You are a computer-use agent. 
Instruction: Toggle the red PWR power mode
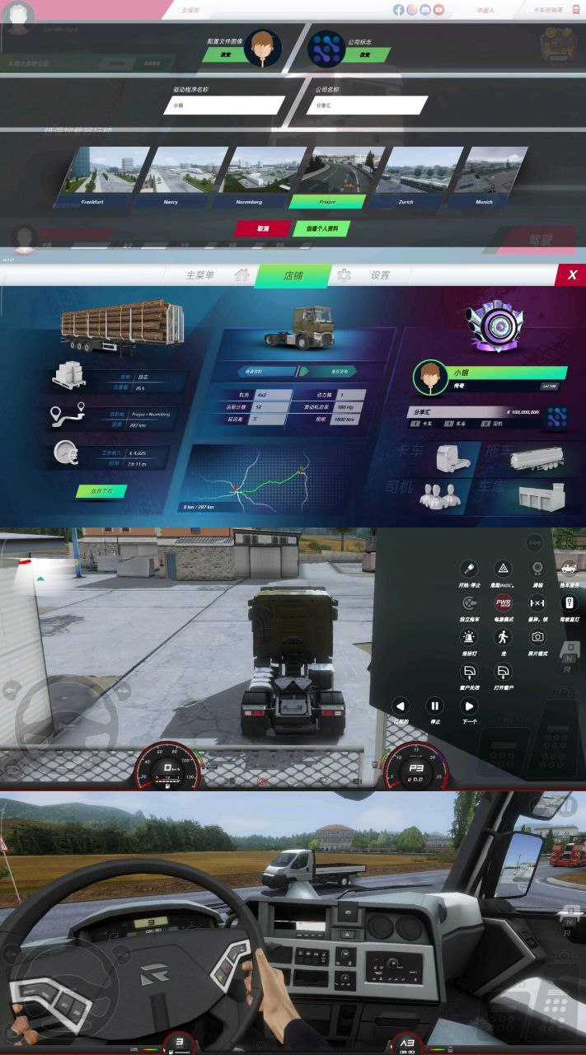[x=503, y=603]
